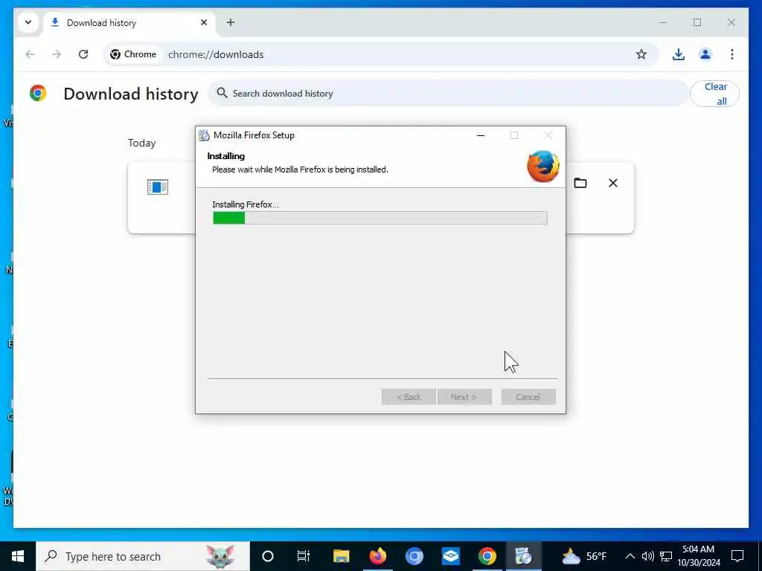This screenshot has height=571, width=762.
Task: Click the Firefox Setup taskbar icon
Action: [523, 556]
